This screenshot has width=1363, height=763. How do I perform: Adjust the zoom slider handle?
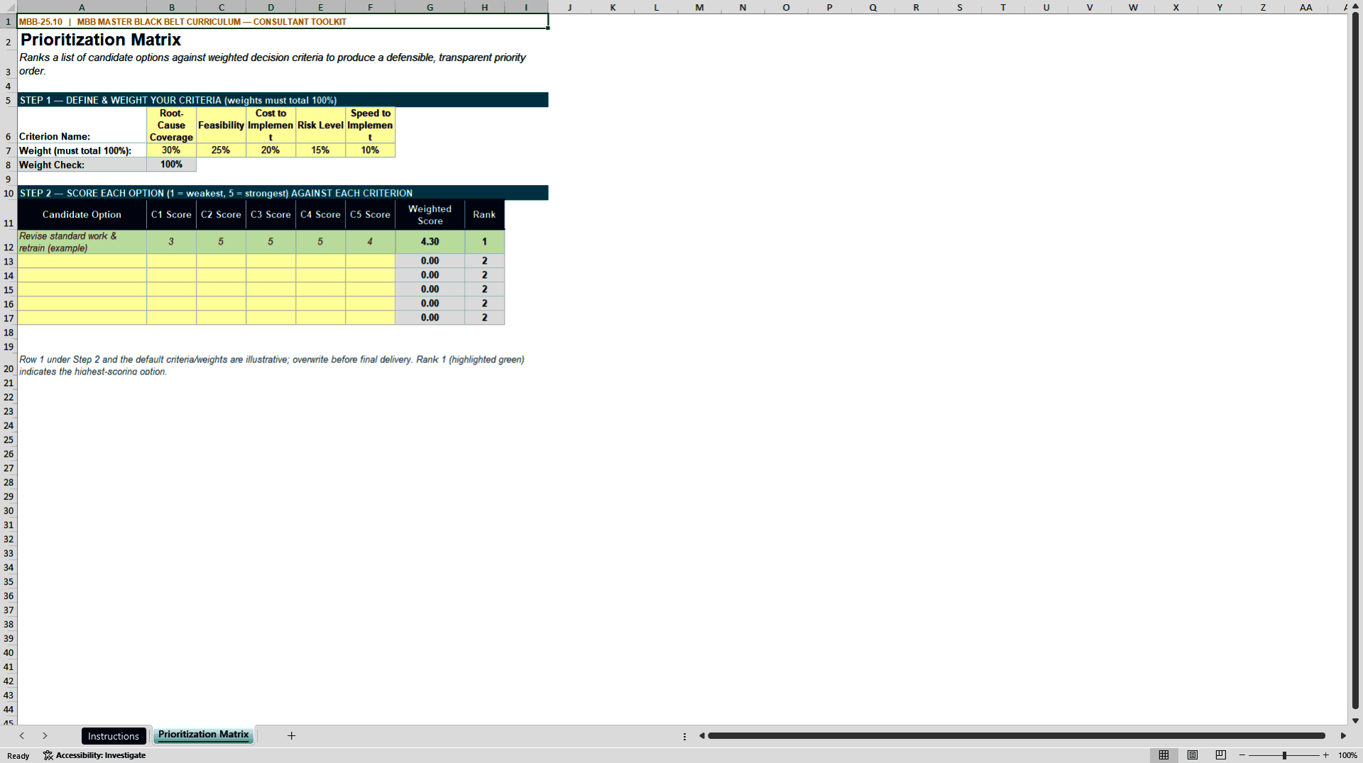coord(1284,755)
